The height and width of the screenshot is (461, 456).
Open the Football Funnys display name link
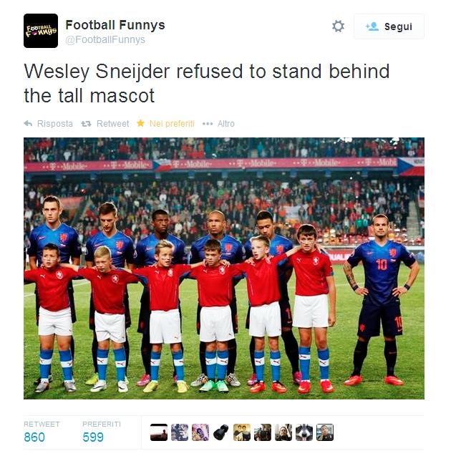pos(115,25)
